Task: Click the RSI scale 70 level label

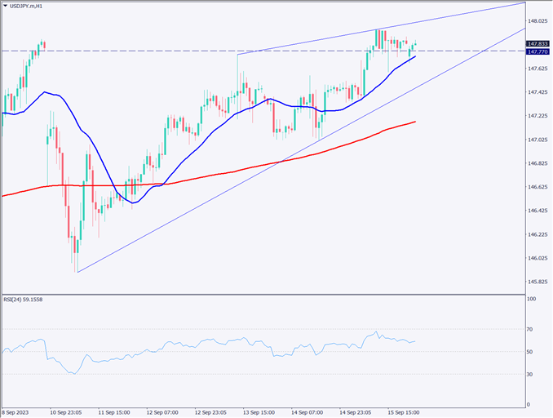Action: pyautogui.click(x=532, y=329)
